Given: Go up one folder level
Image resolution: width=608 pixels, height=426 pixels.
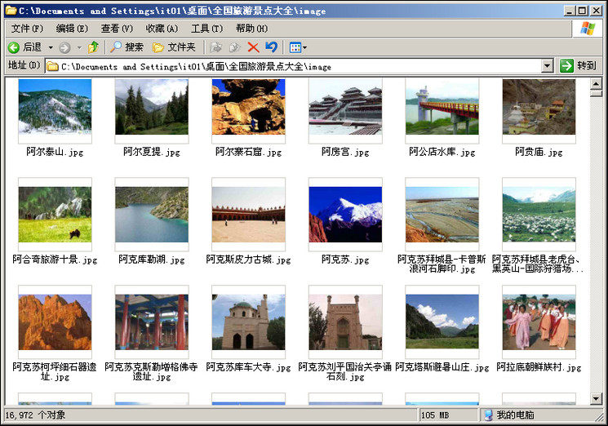Looking at the screenshot, I should click(x=94, y=47).
